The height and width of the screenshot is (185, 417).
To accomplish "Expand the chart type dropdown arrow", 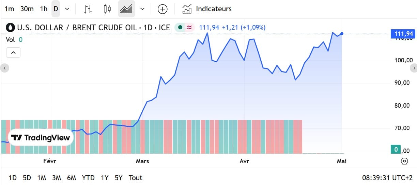I will point(142,9).
